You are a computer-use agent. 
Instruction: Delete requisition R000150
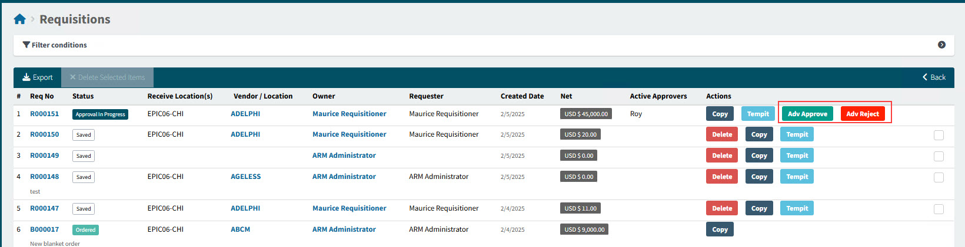click(722, 134)
